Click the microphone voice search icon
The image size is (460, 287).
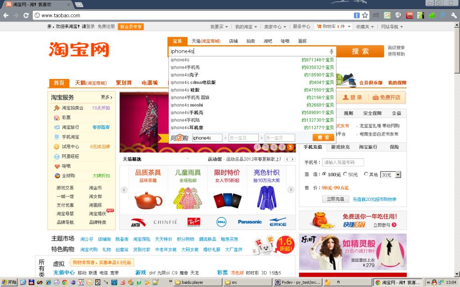click(331, 52)
